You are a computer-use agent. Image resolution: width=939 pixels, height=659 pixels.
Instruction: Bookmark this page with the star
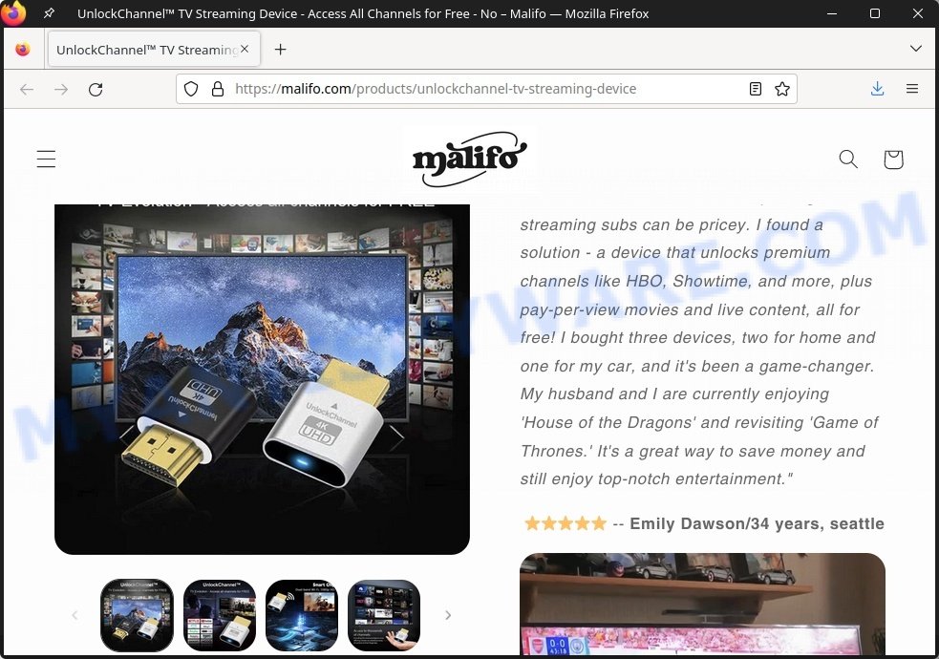pyautogui.click(x=782, y=89)
